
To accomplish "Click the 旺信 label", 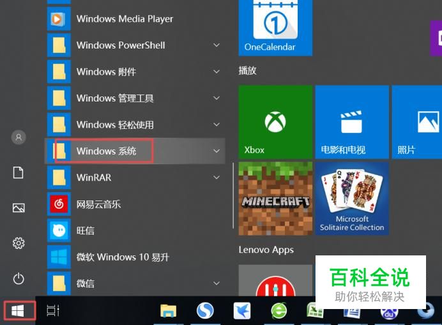I will [86, 231].
